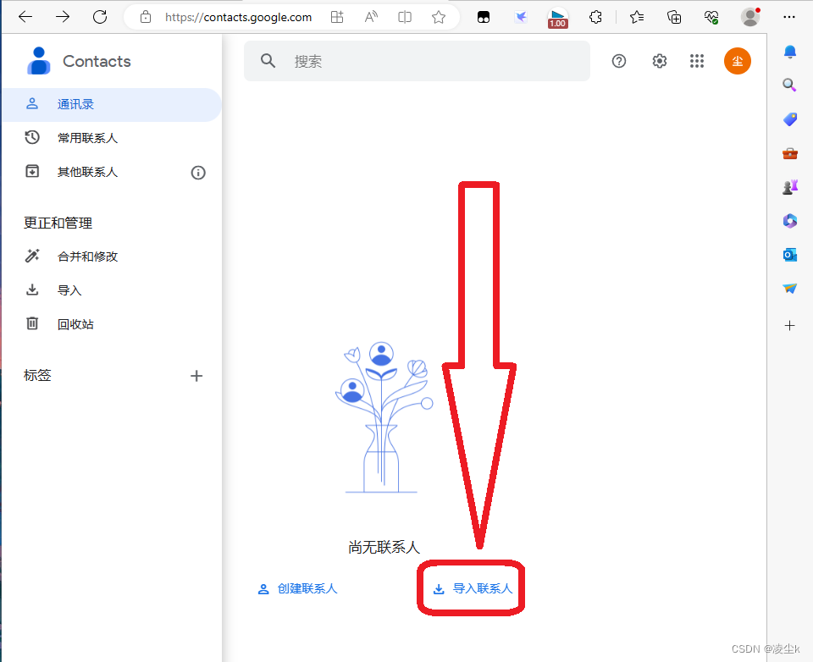The width and height of the screenshot is (813, 662).
Task: Customize Edge sidebar with plus button
Action: tap(789, 326)
